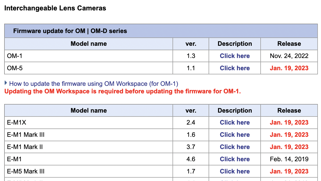Click the red OM Workspace update warning text
The image size is (321, 181).
[122, 92]
